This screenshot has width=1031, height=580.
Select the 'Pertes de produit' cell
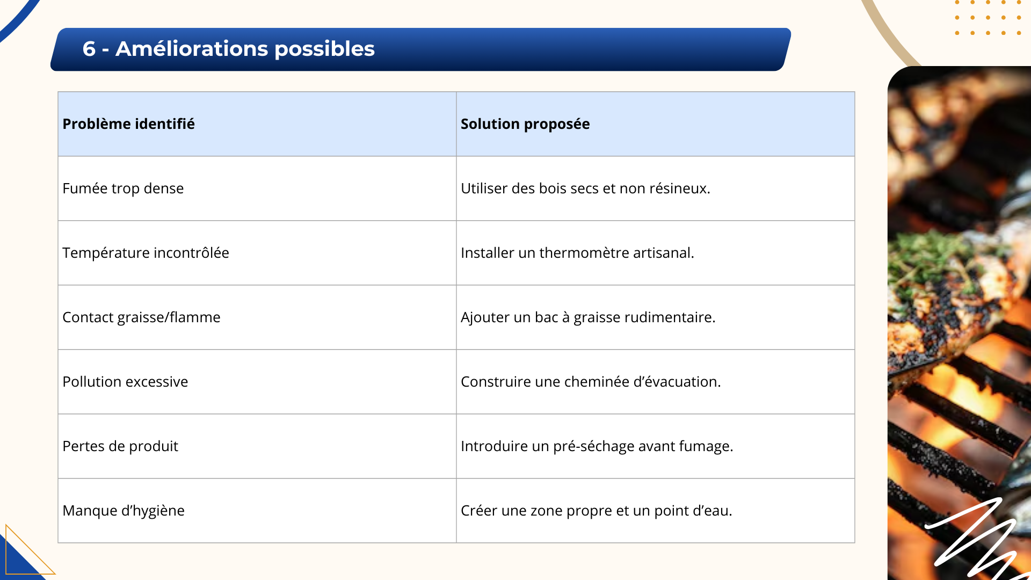pyautogui.click(x=257, y=446)
